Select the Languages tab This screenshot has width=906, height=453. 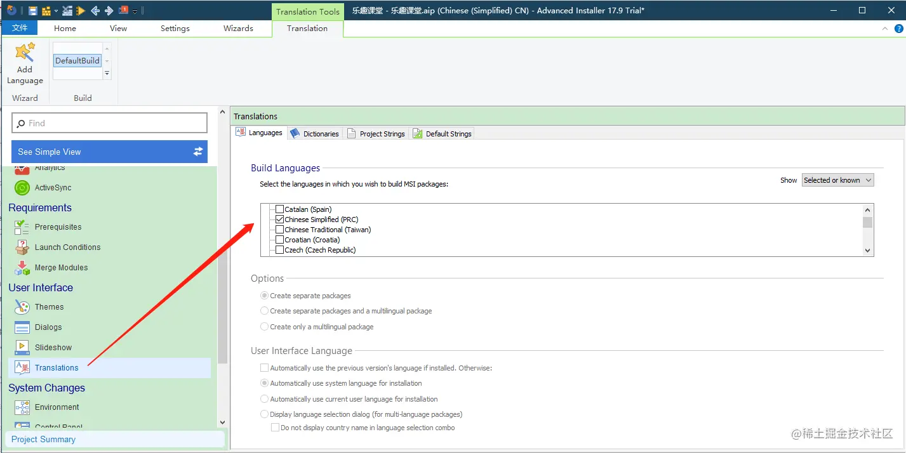point(259,133)
